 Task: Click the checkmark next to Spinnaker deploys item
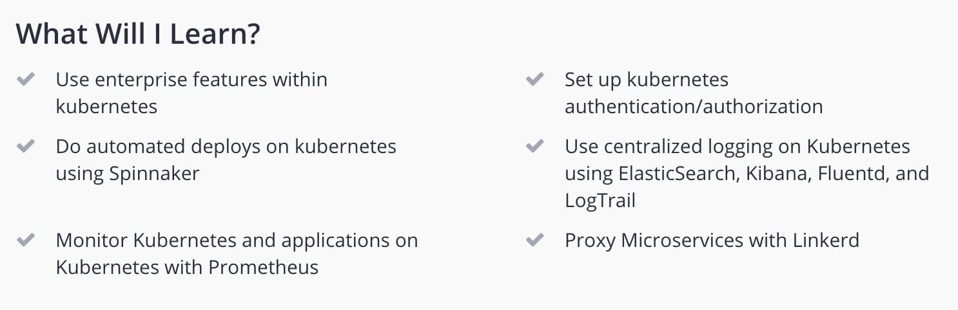pyautogui.click(x=25, y=146)
